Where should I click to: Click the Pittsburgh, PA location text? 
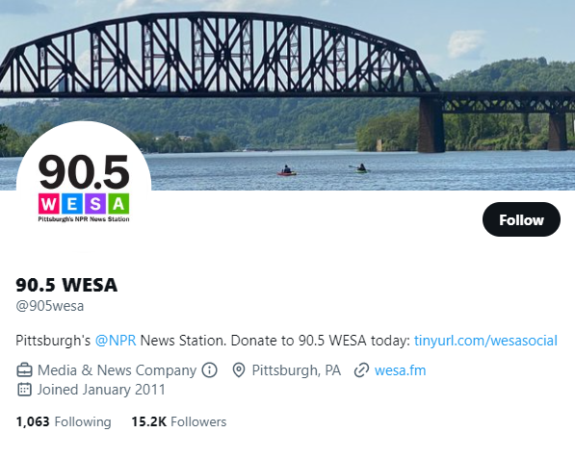(x=297, y=370)
